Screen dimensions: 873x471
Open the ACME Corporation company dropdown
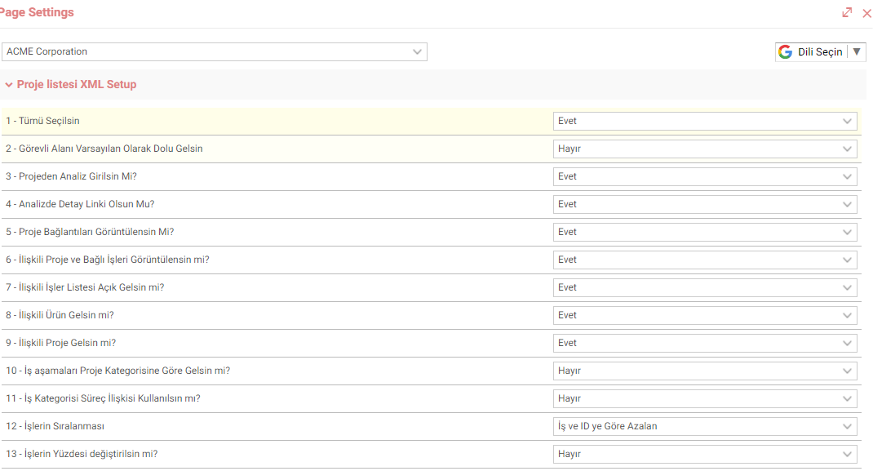(215, 51)
